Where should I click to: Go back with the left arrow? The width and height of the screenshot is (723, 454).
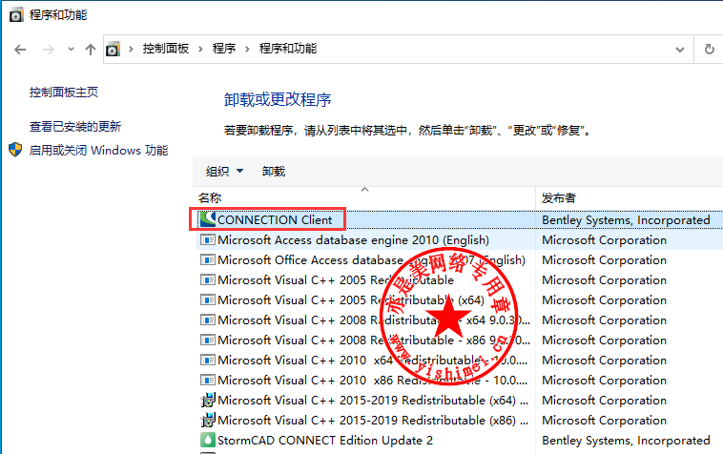click(20, 50)
